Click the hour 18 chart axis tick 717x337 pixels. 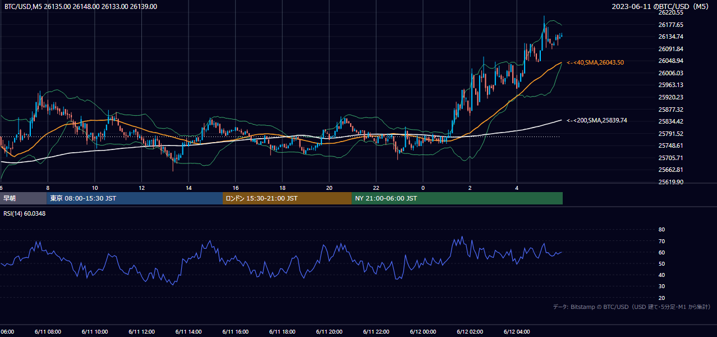(282, 188)
